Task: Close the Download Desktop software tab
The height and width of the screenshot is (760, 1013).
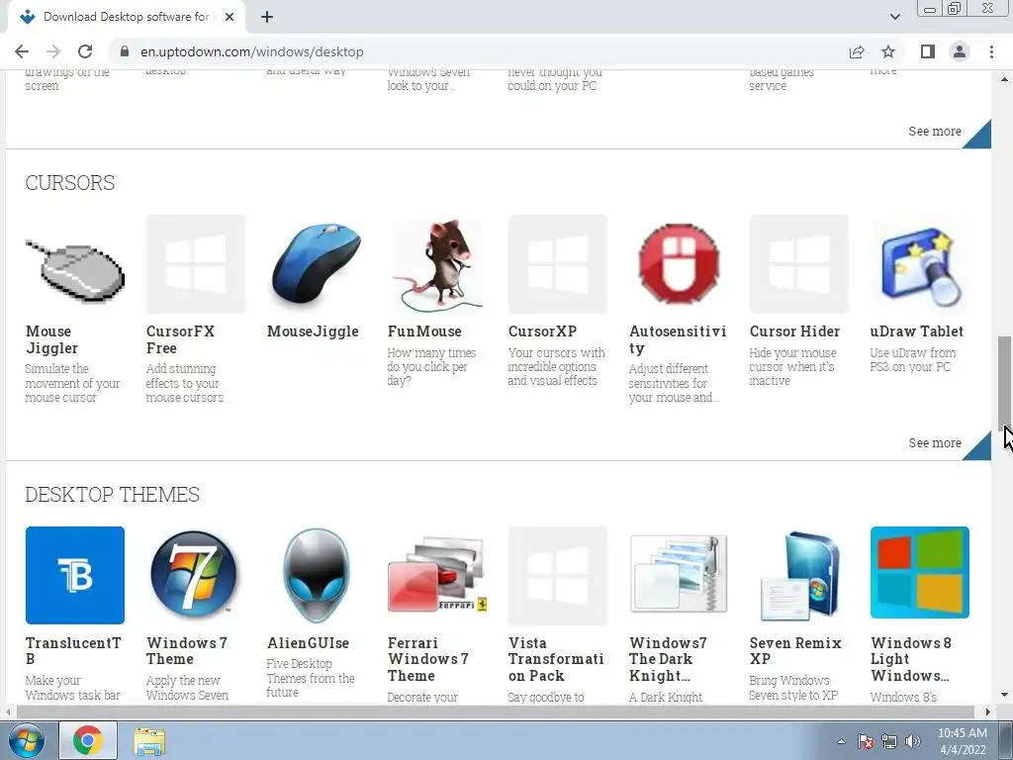Action: [x=230, y=17]
